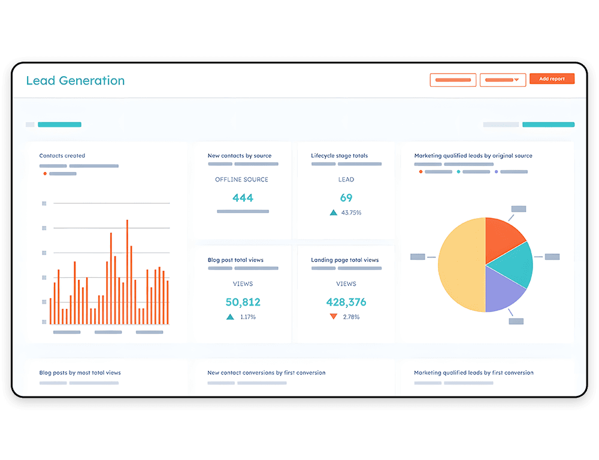
Task: Click the orange legend dot on the MQL source chart
Action: point(420,171)
